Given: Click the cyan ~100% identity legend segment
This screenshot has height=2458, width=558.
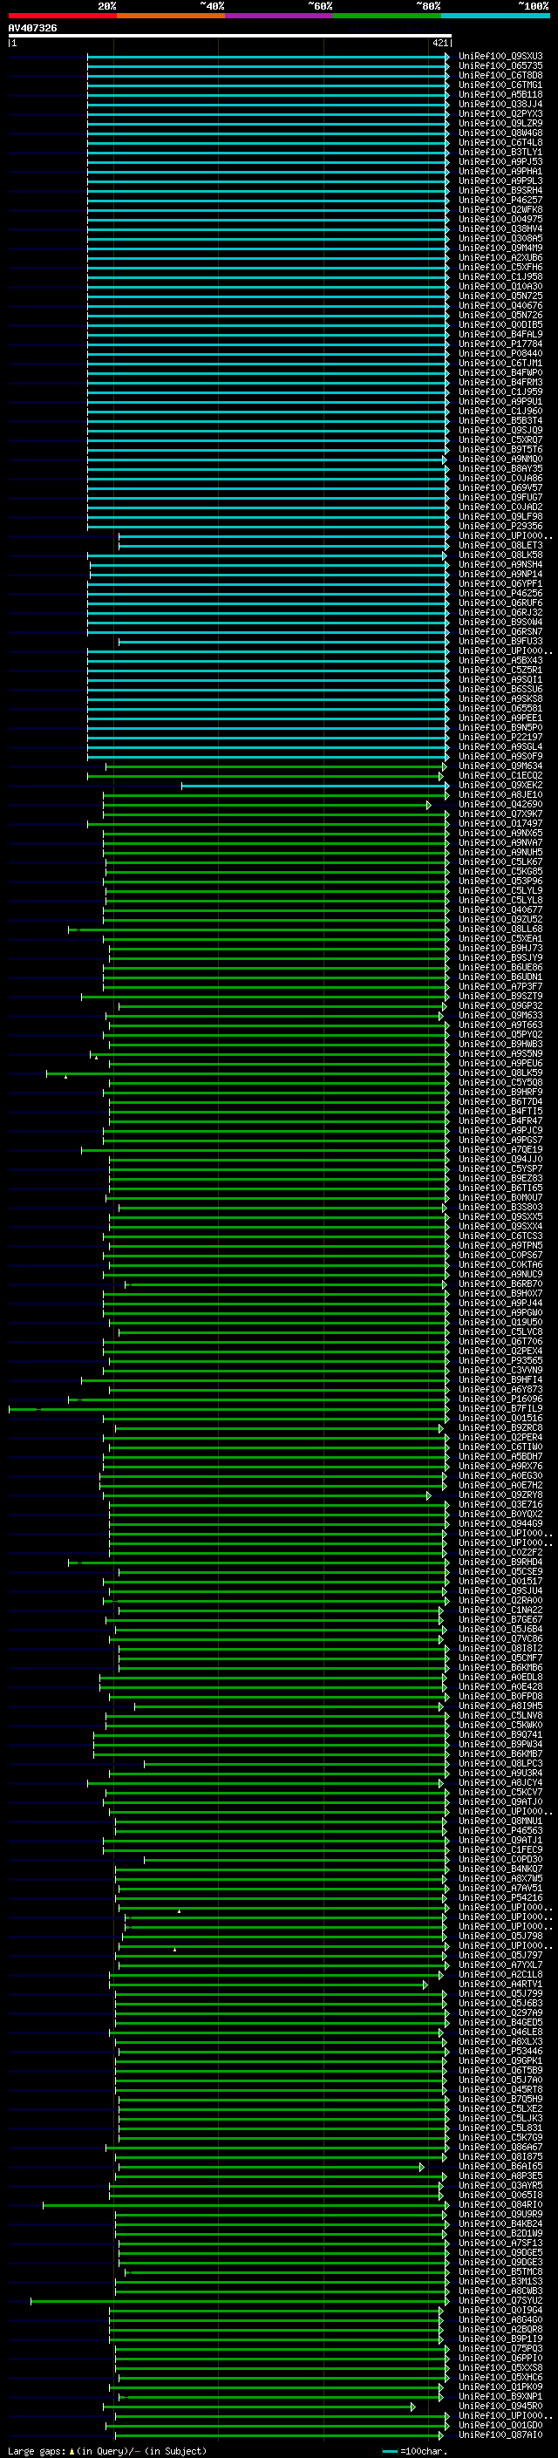Looking at the screenshot, I should (495, 16).
